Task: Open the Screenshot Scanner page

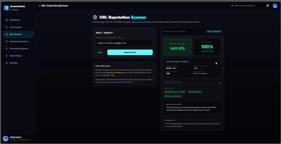Action: tap(18, 42)
